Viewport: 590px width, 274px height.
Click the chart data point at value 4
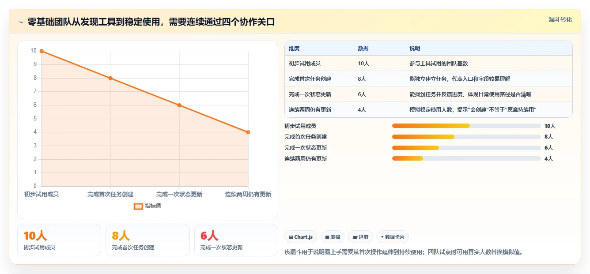click(x=248, y=132)
